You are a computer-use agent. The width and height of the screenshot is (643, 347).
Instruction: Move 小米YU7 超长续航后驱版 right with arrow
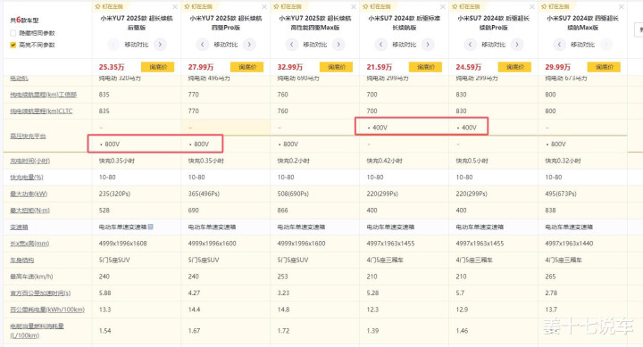(160, 45)
